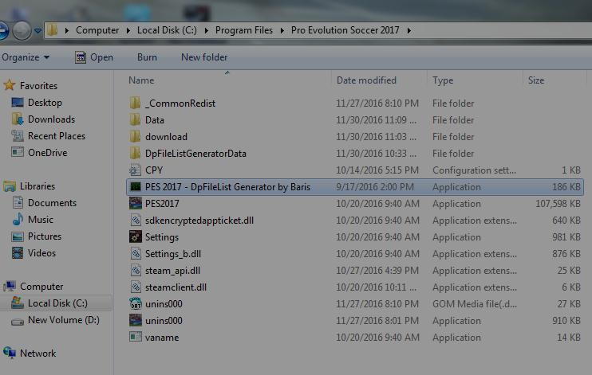
Task: Open Desktop in Favorites
Action: [45, 103]
